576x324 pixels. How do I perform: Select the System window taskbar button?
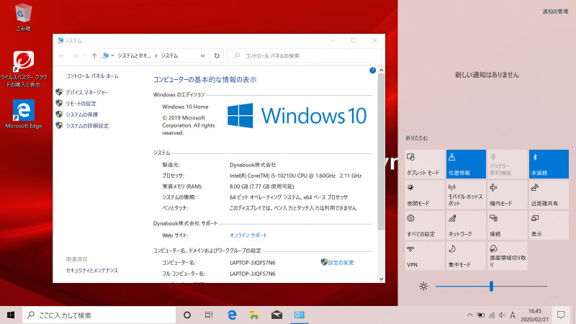(300, 315)
